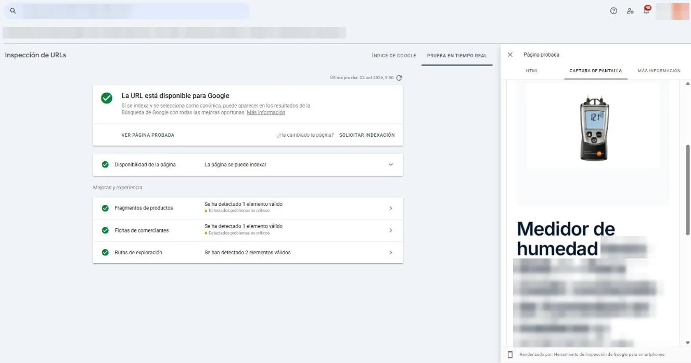Click the Última prueba timestamp text
Viewport: 691px width, 363px height.
click(x=362, y=78)
